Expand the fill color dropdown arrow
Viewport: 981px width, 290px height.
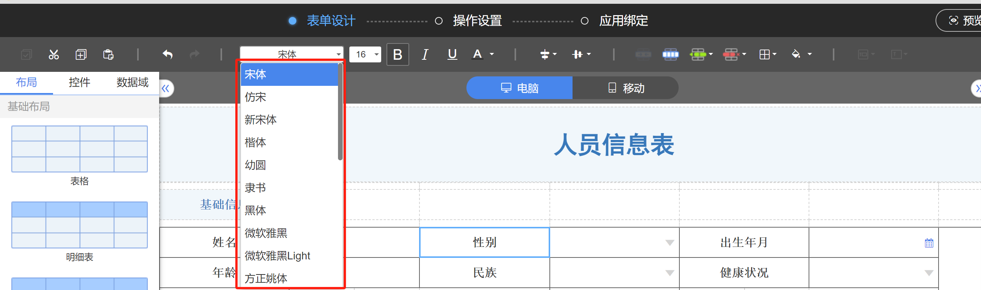[x=810, y=54]
